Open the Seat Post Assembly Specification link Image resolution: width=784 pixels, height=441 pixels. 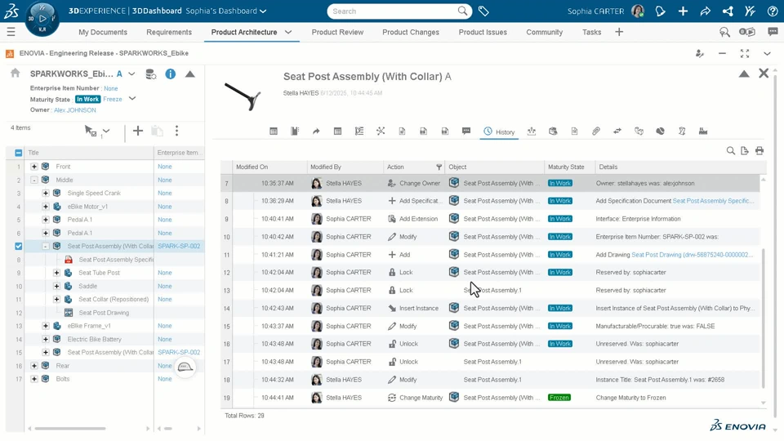click(x=714, y=201)
